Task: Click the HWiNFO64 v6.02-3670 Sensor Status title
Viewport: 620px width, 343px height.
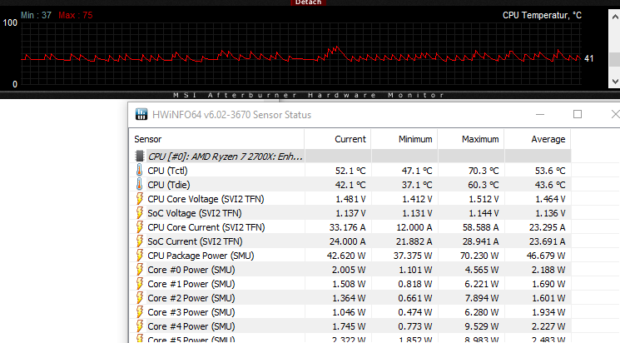Action: 231,115
